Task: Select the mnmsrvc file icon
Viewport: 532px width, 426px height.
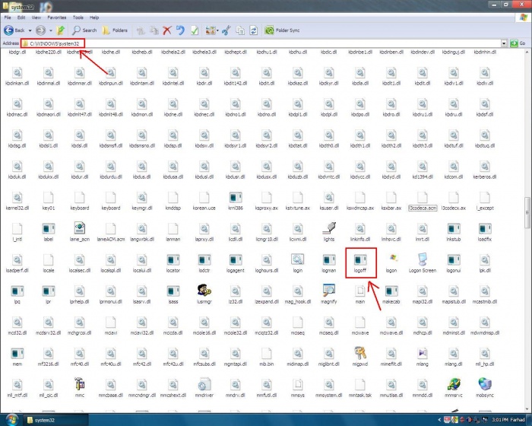Action: [454, 385]
